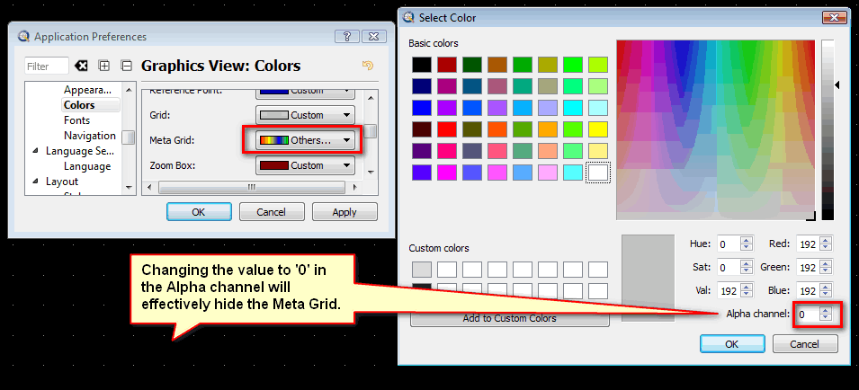Increase the Hue value with up arrow

pos(747,240)
